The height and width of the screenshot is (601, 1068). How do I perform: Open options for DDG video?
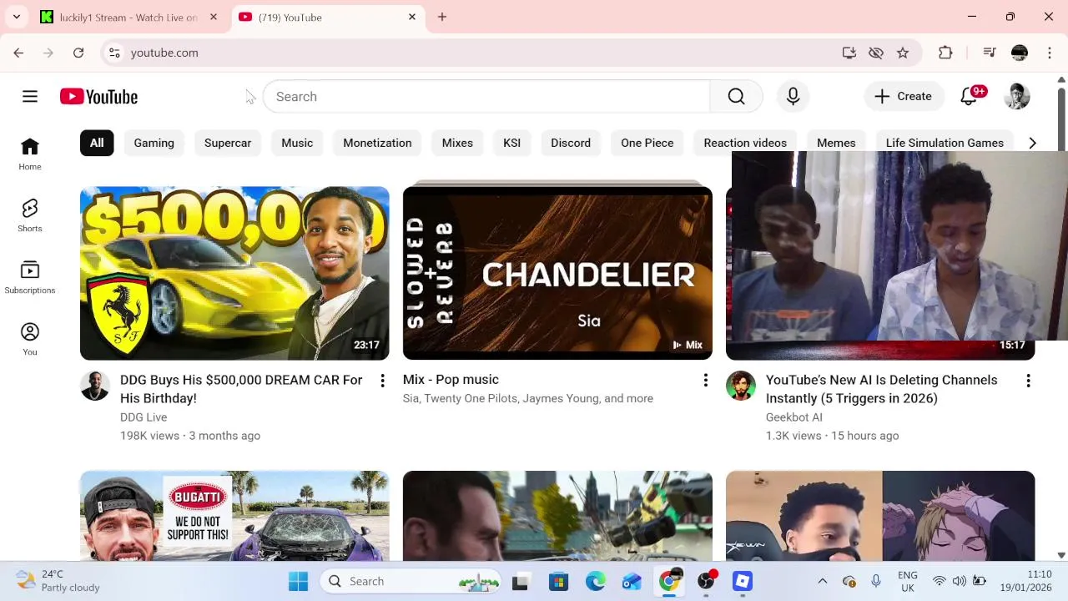pos(382,381)
